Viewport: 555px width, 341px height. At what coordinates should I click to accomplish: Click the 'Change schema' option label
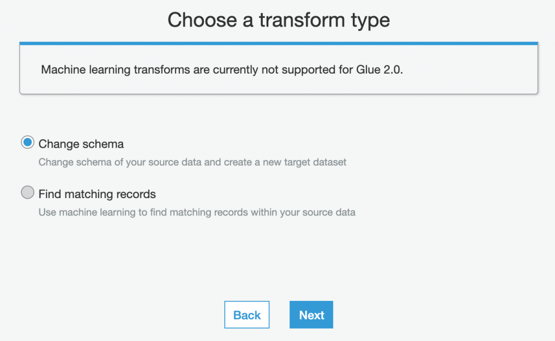(x=81, y=144)
